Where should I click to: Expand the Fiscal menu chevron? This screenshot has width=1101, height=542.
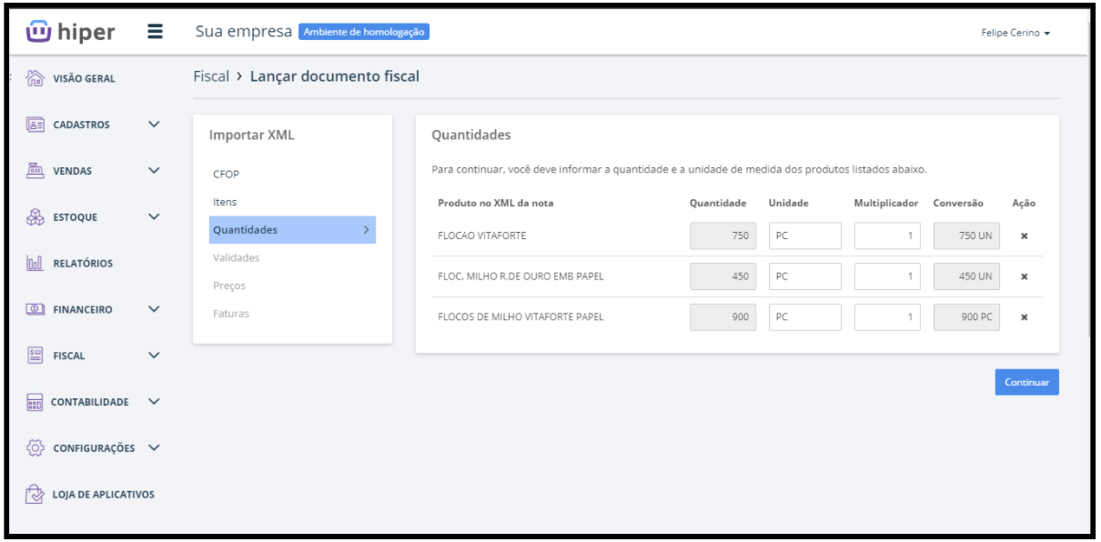153,356
